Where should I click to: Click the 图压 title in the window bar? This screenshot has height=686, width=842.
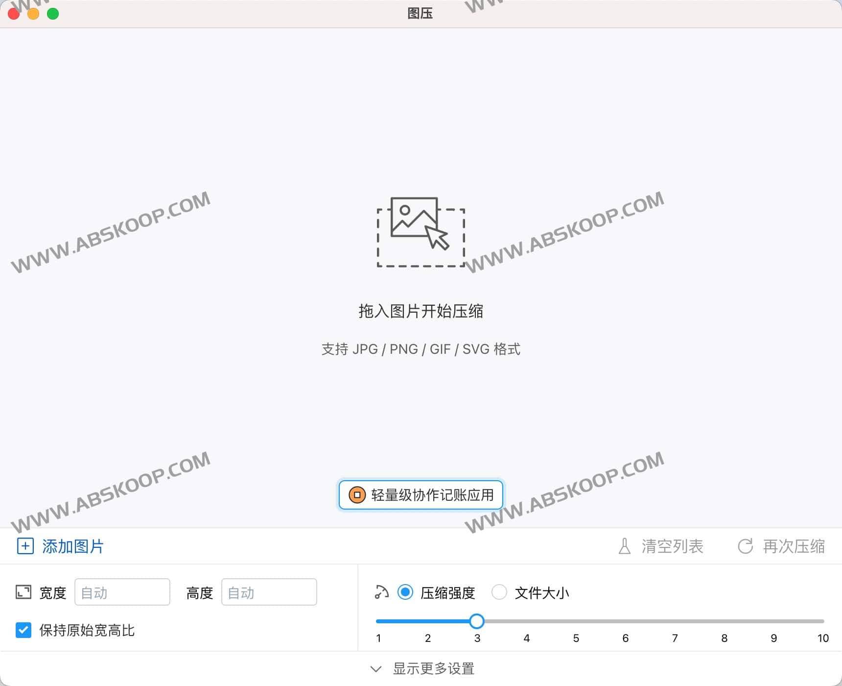[x=421, y=13]
